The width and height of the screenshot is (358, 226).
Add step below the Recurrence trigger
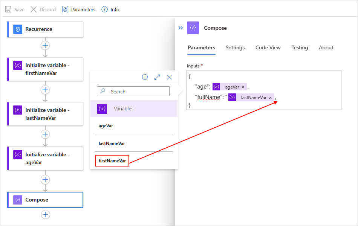pos(45,46)
